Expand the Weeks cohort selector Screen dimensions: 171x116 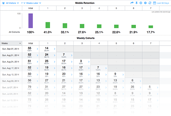(11, 43)
